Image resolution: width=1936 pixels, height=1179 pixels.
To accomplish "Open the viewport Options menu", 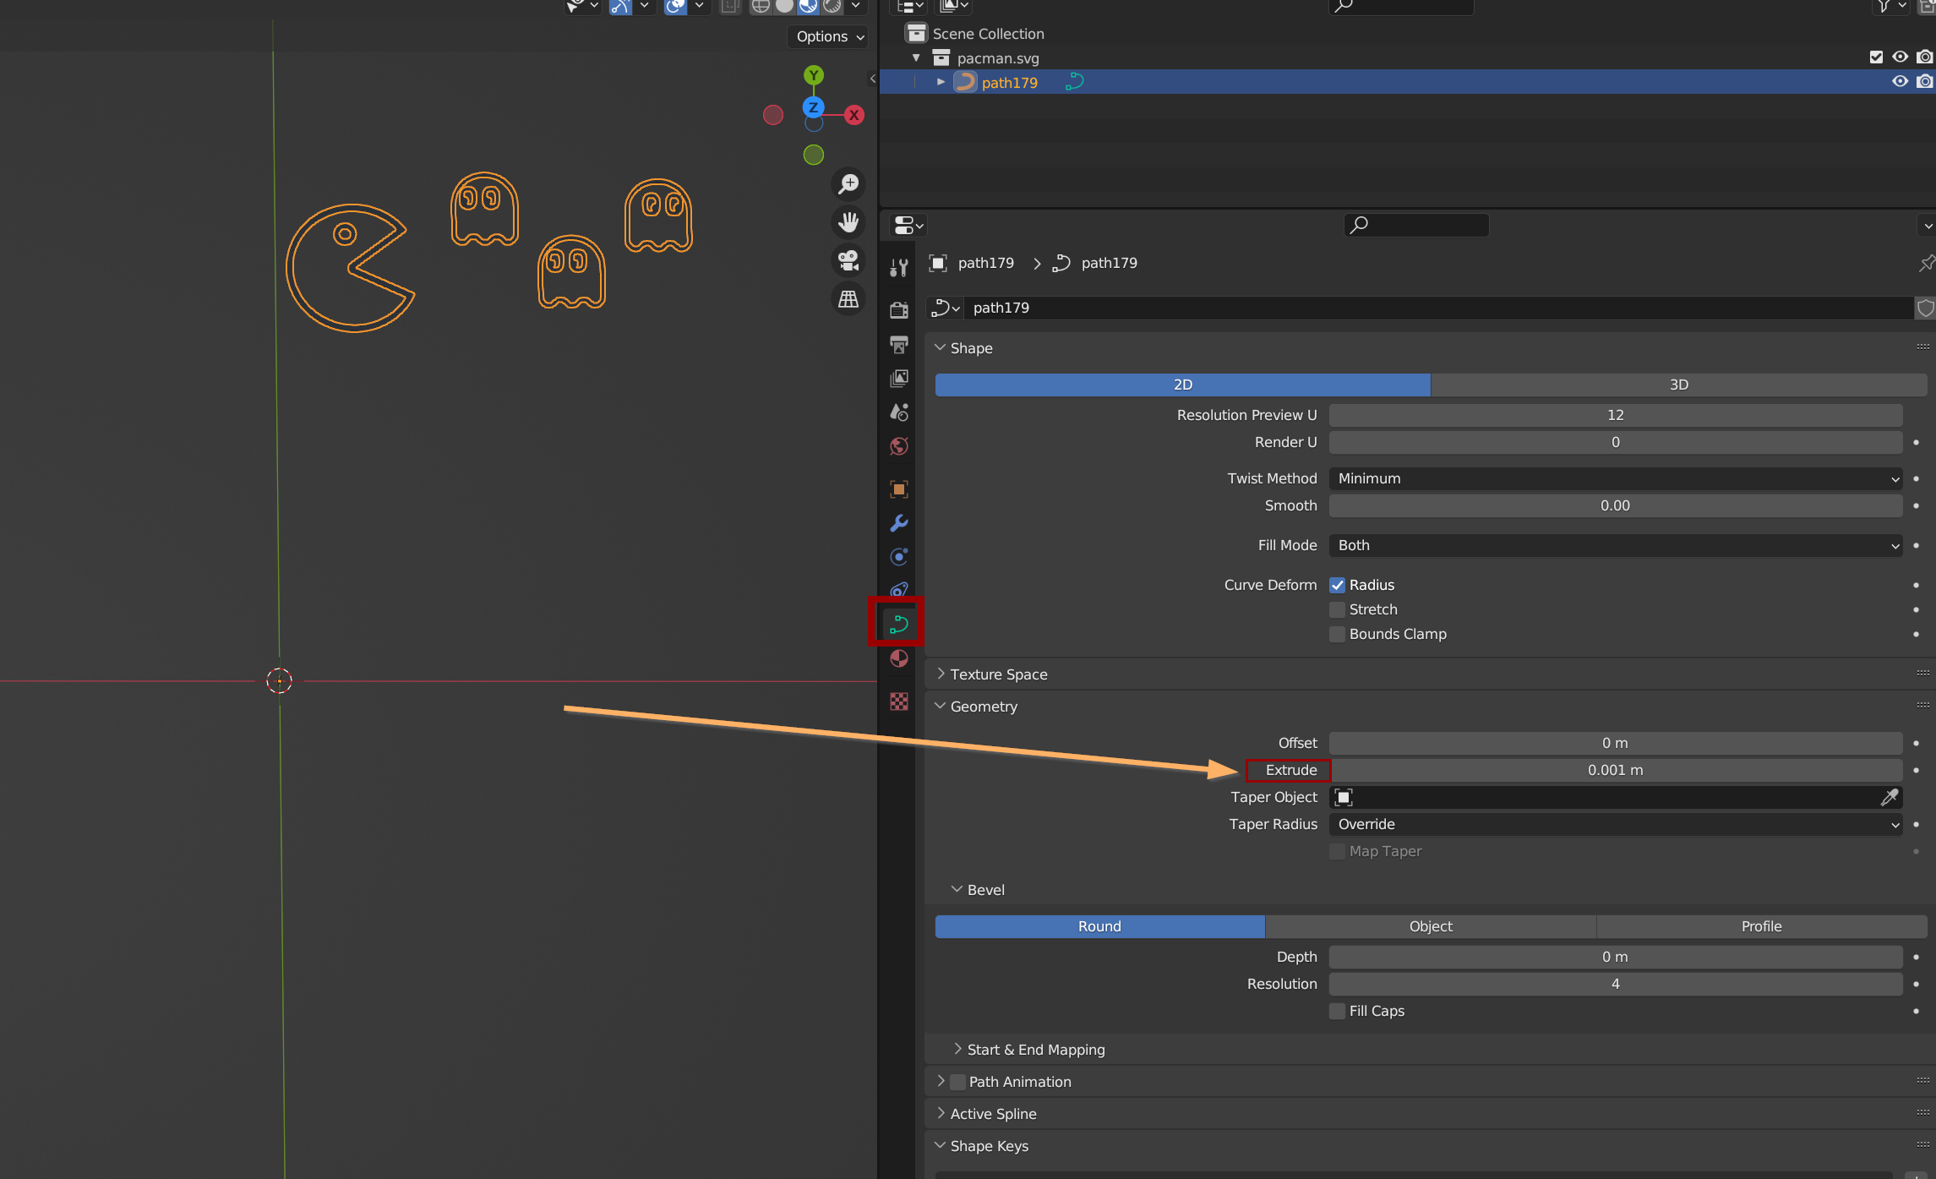I will pos(829,36).
